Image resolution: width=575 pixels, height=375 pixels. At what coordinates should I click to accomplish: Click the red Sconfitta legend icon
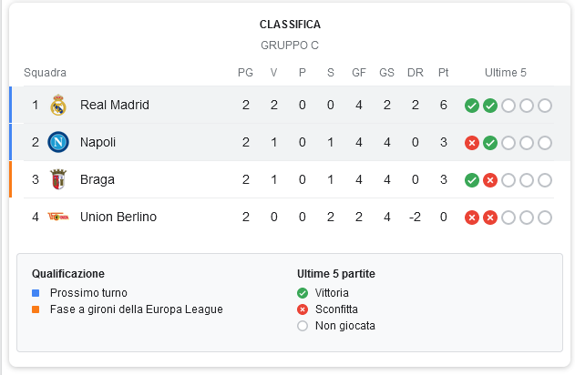click(x=303, y=309)
